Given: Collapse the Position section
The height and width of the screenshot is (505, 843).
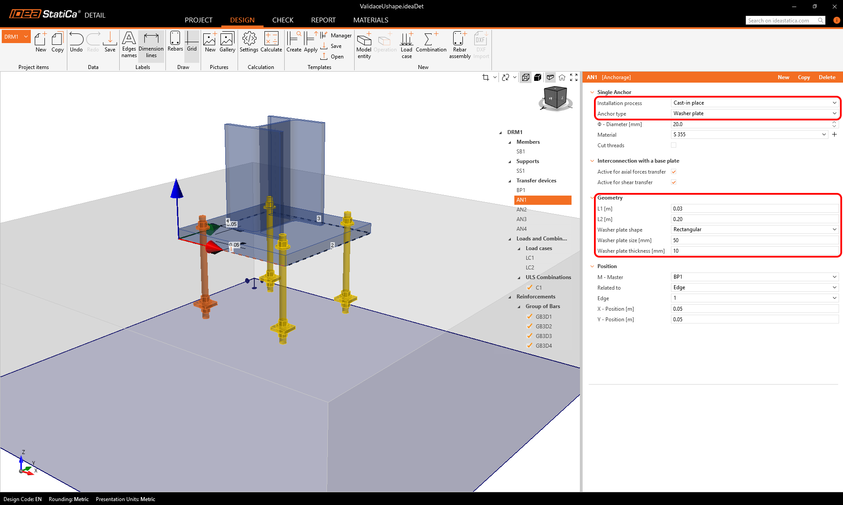Looking at the screenshot, I should [x=592, y=266].
